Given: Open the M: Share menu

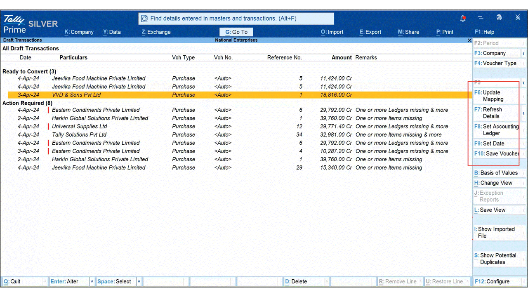Looking at the screenshot, I should pyautogui.click(x=408, y=32).
